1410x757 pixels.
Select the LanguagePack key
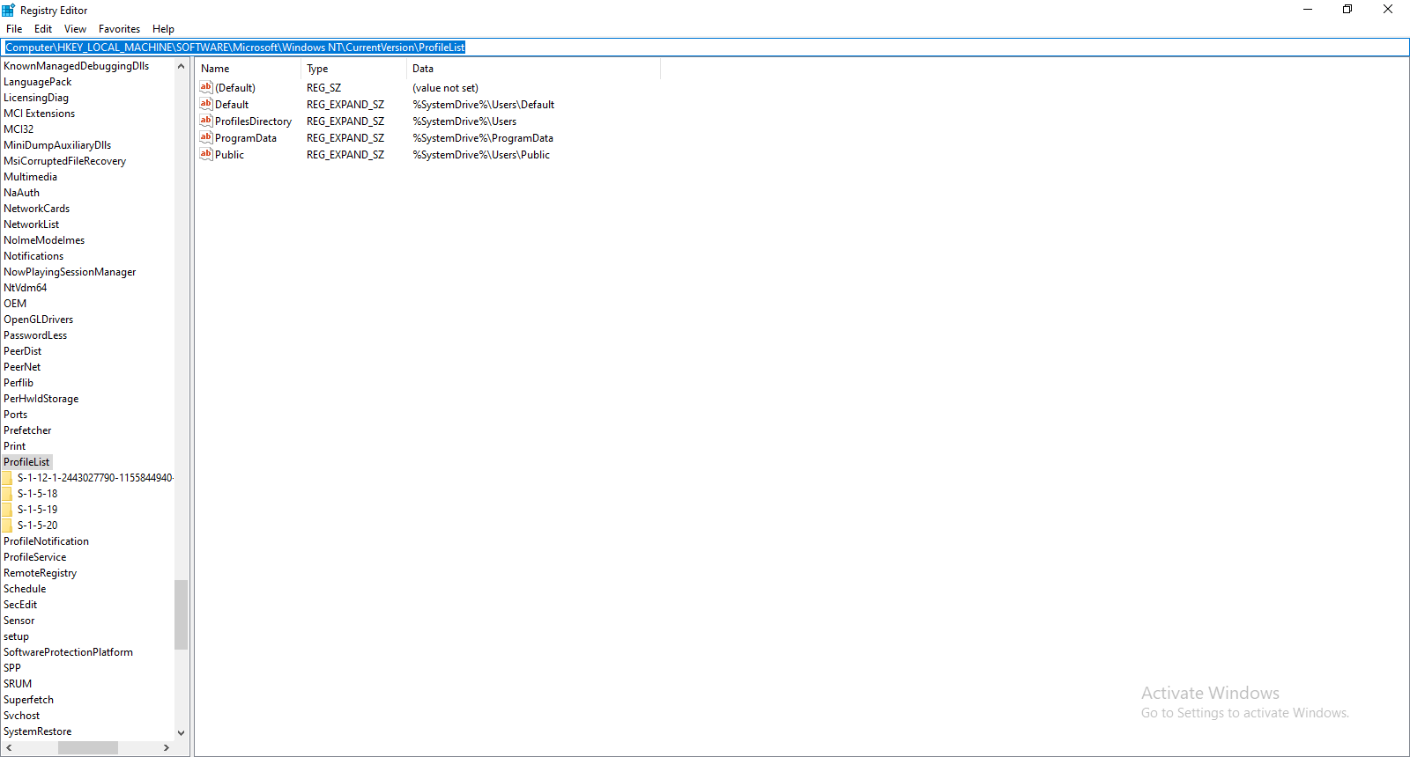(x=37, y=82)
